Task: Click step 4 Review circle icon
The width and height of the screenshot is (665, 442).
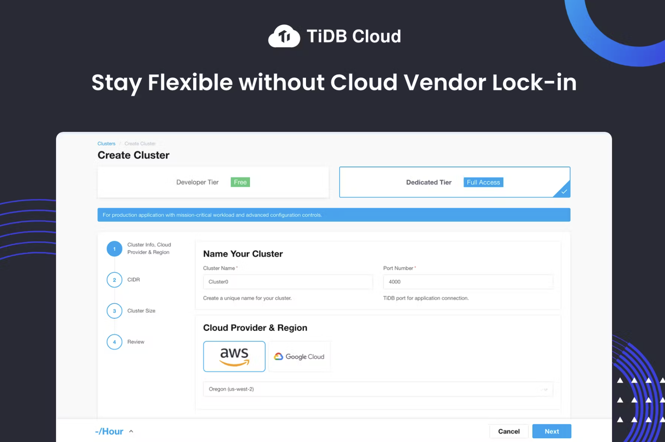Action: [x=114, y=342]
